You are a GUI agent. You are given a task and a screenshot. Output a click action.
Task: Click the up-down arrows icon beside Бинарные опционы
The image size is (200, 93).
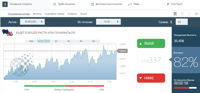pyautogui.click(x=5, y=4)
